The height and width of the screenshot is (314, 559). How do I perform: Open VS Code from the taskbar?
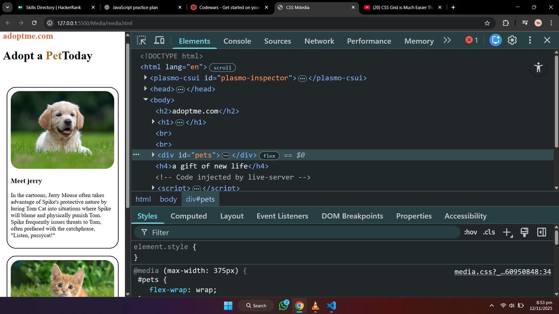point(331,306)
